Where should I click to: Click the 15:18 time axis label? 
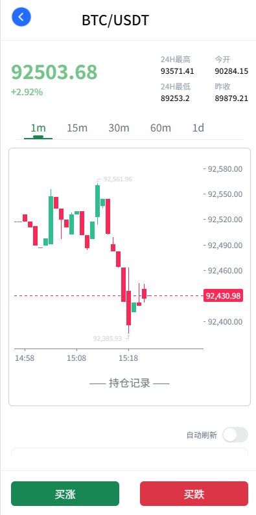(128, 358)
